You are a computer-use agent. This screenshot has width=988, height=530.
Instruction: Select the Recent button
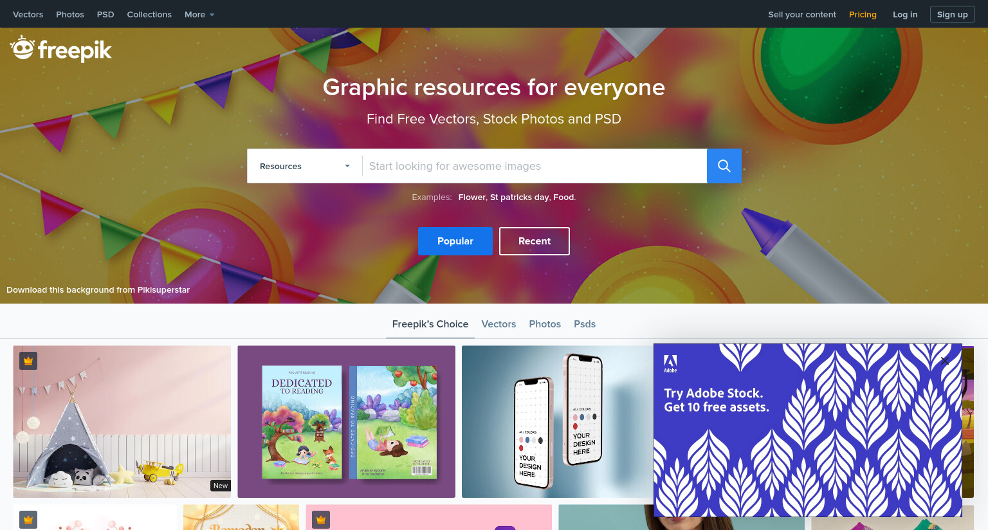(x=535, y=241)
